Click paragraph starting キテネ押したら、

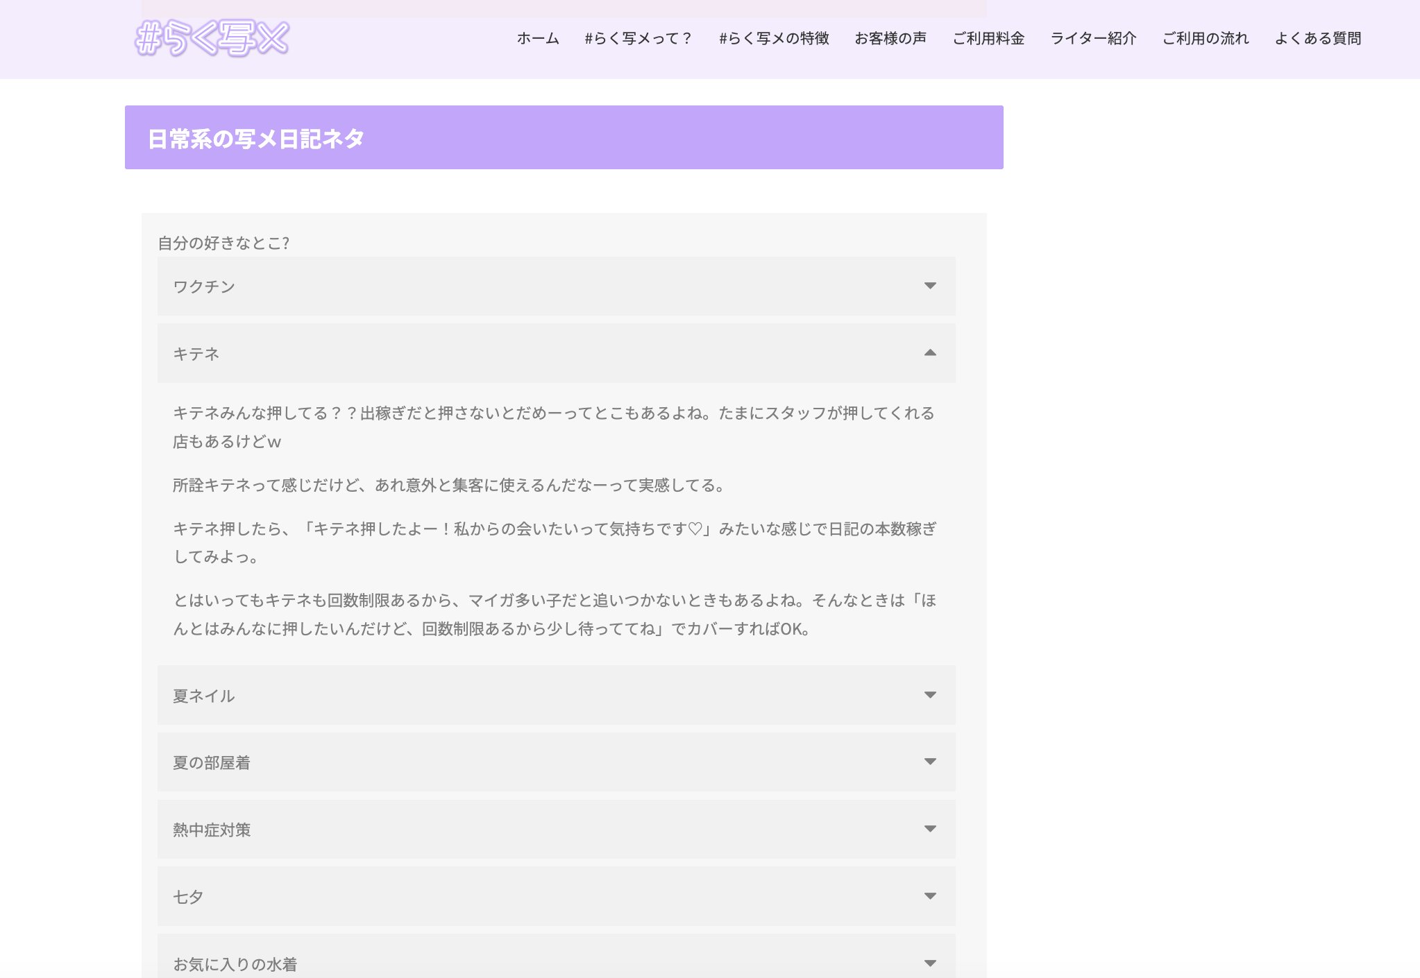pyautogui.click(x=555, y=543)
